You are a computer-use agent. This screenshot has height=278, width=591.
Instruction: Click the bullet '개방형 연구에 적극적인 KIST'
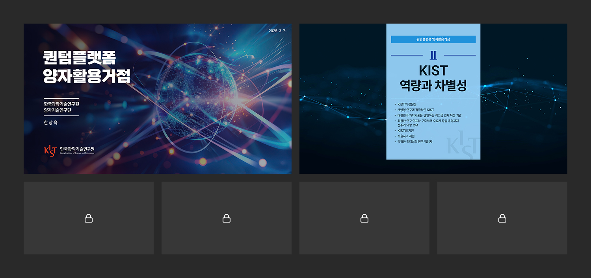click(x=414, y=110)
